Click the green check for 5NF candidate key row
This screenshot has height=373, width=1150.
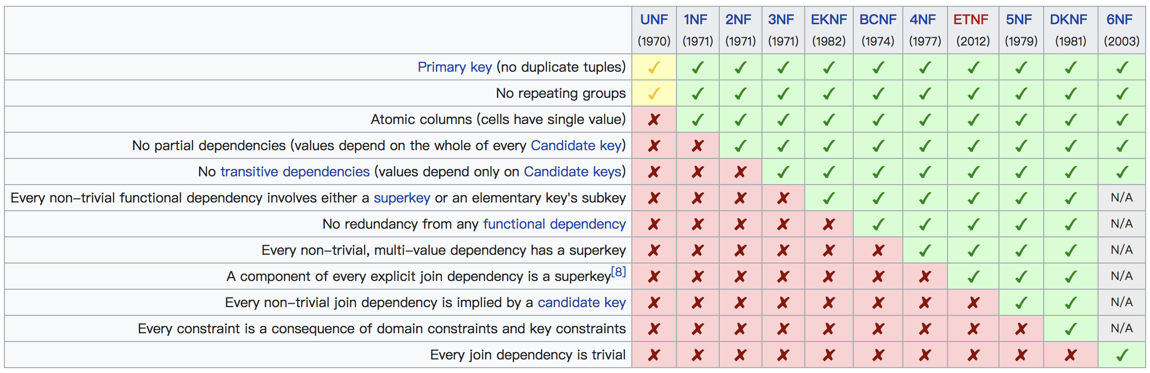(1021, 303)
